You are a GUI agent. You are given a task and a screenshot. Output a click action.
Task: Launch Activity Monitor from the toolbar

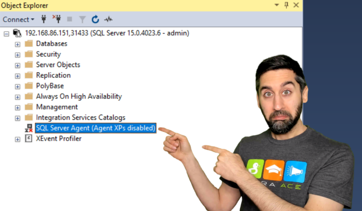108,19
